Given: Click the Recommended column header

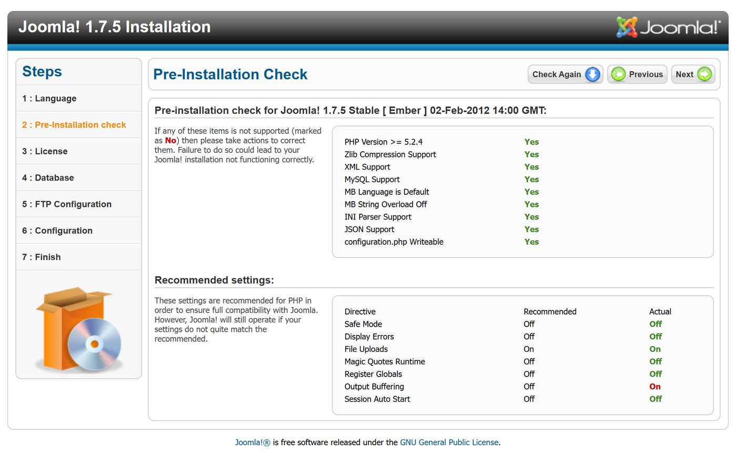Looking at the screenshot, I should pyautogui.click(x=550, y=312).
